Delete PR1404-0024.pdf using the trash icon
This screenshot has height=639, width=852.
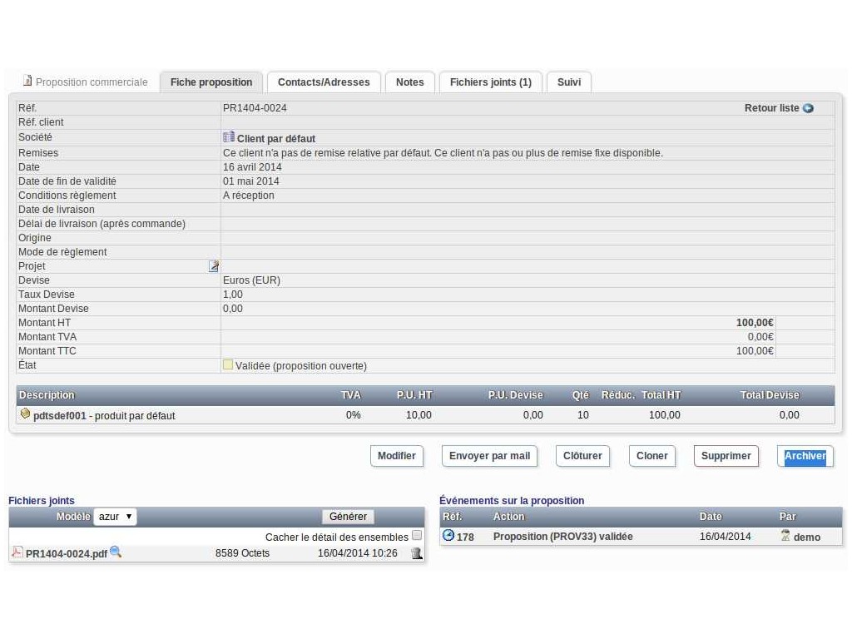[x=417, y=553]
